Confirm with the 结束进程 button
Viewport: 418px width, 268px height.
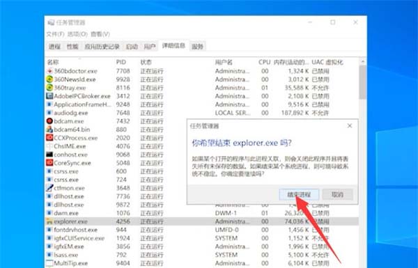coord(299,194)
